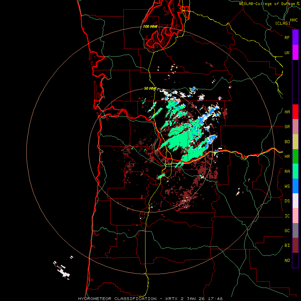The height and width of the screenshot is (301, 301).
Task: Click the BI legend label text
Action: pyautogui.click(x=287, y=245)
